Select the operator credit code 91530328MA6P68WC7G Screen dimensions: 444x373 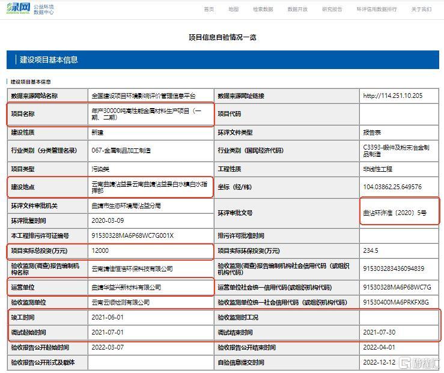pos(397,287)
